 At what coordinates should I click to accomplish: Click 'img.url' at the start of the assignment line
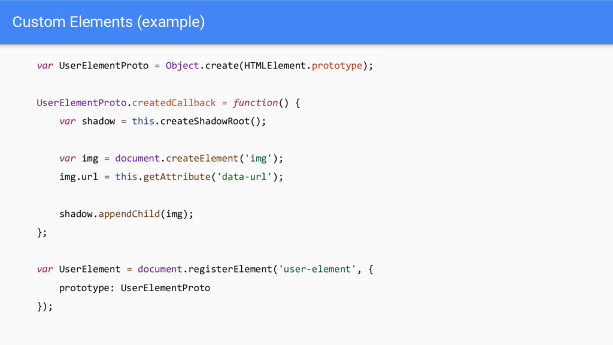(78, 177)
